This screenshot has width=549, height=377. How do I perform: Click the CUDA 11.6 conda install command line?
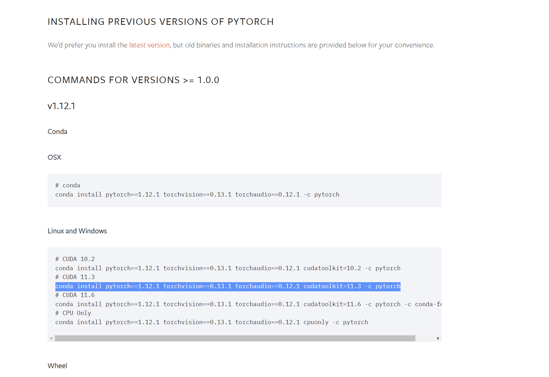point(248,304)
